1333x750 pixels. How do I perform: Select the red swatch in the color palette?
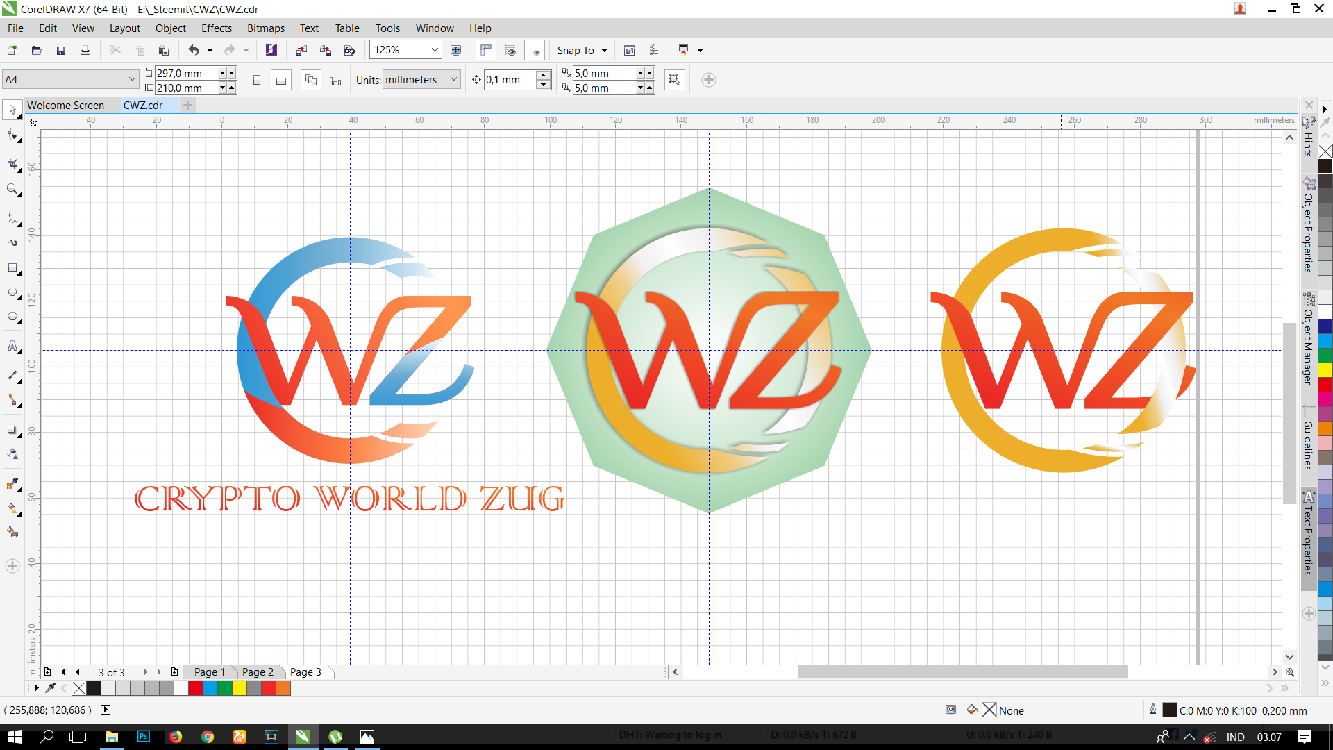[196, 688]
